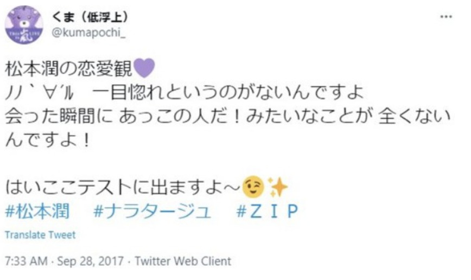This screenshot has width=471, height=280.
Task: Click the line はいここテストに出ますよ～
Action: coord(123,187)
